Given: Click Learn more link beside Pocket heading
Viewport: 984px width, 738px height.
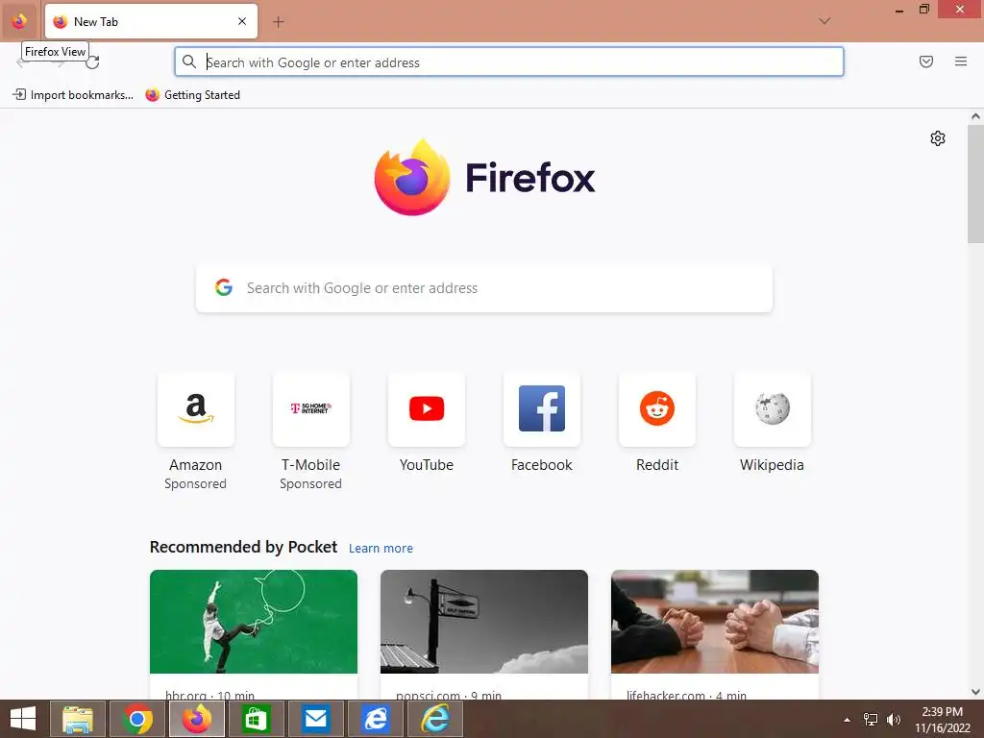Looking at the screenshot, I should (381, 549).
